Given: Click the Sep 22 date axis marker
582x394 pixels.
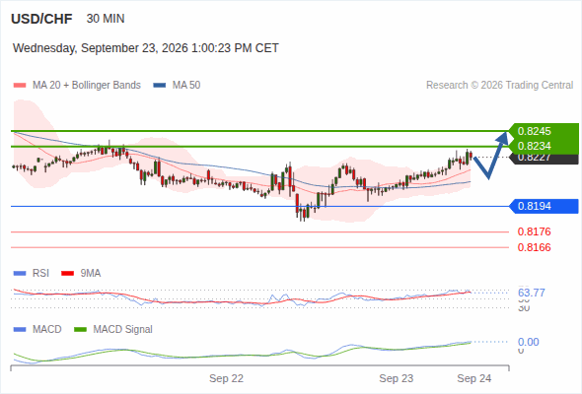Looking at the screenshot, I should [226, 378].
